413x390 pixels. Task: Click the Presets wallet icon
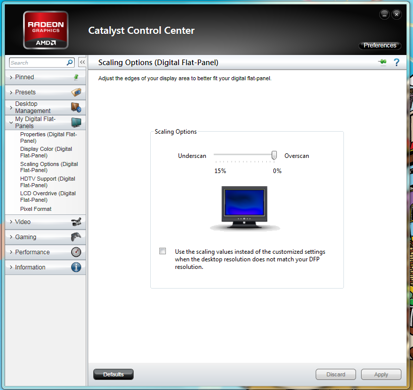[76, 92]
